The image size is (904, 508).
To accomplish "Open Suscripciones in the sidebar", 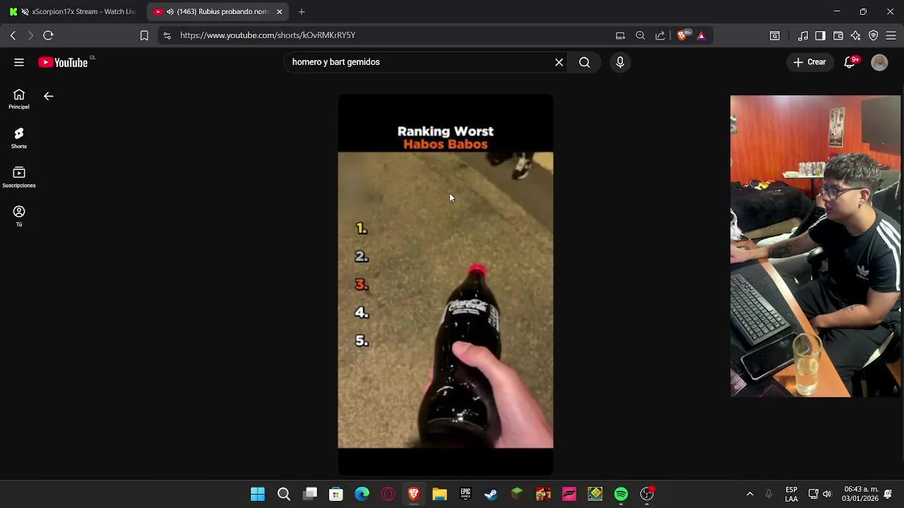I will 19,177.
